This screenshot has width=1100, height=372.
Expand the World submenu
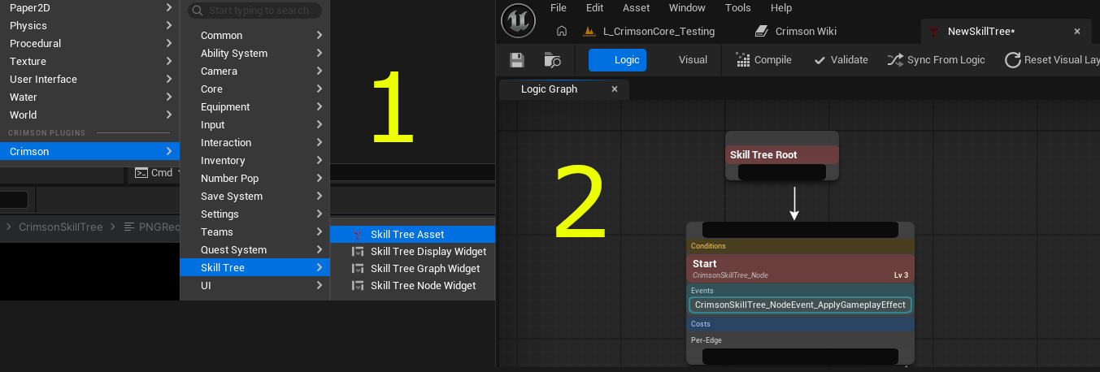[x=89, y=115]
